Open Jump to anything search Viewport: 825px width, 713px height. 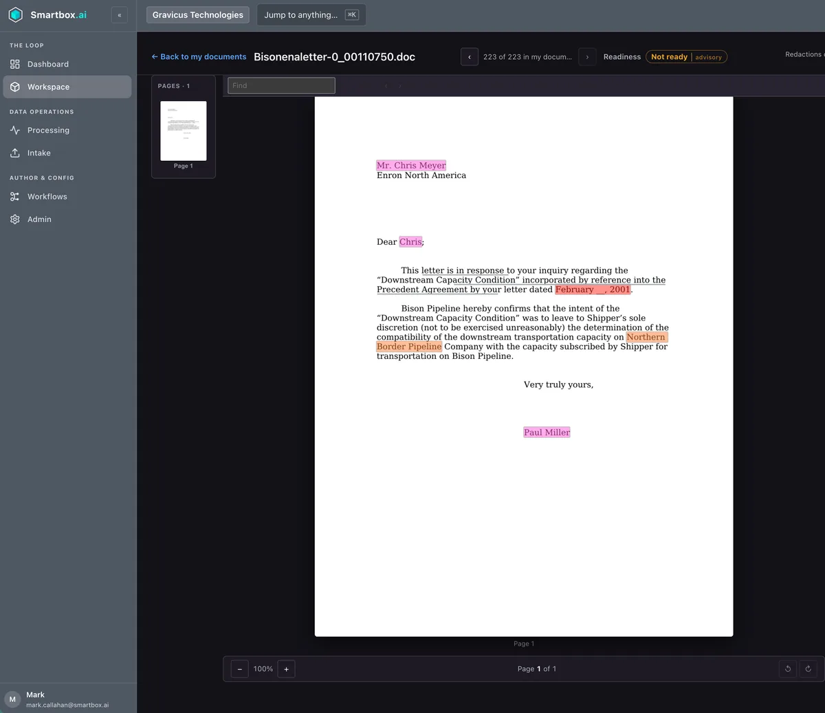(311, 15)
